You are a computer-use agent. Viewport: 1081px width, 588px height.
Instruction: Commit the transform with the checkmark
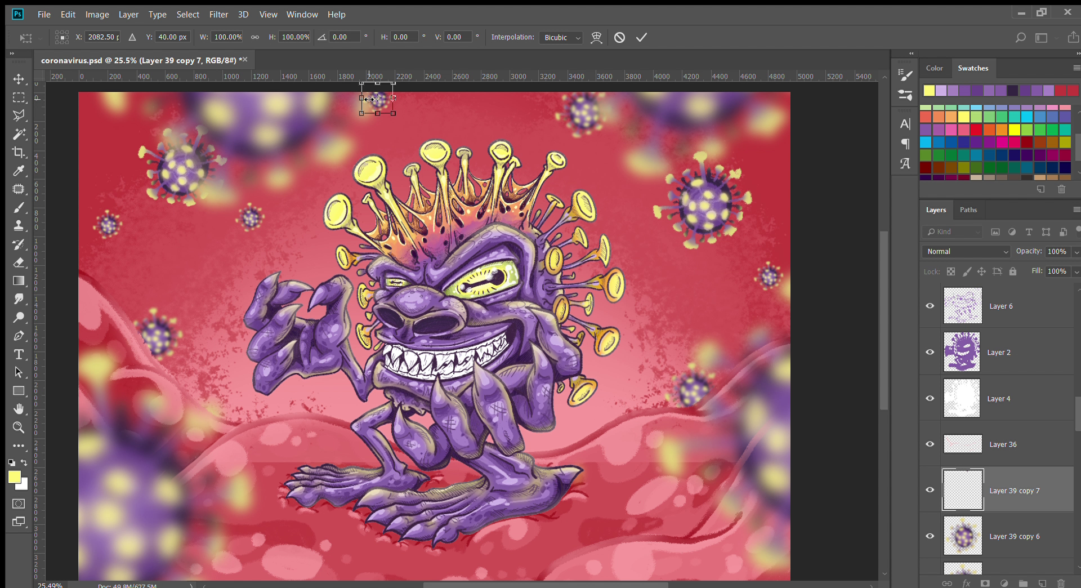(x=641, y=37)
